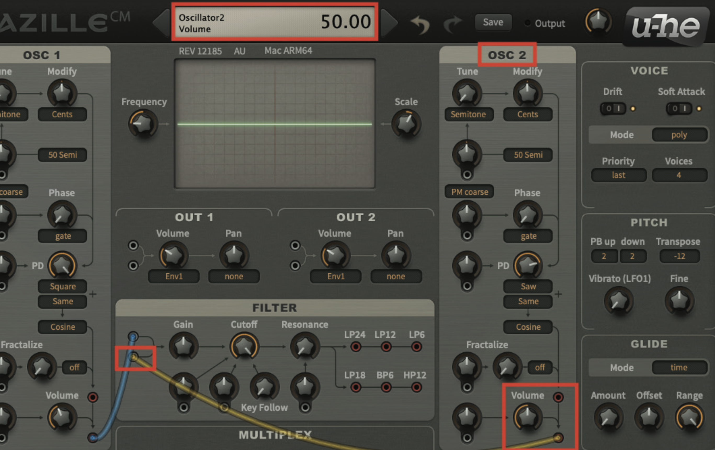Open the OSC 2 Cents selector
Image resolution: width=715 pixels, height=450 pixels.
(528, 114)
